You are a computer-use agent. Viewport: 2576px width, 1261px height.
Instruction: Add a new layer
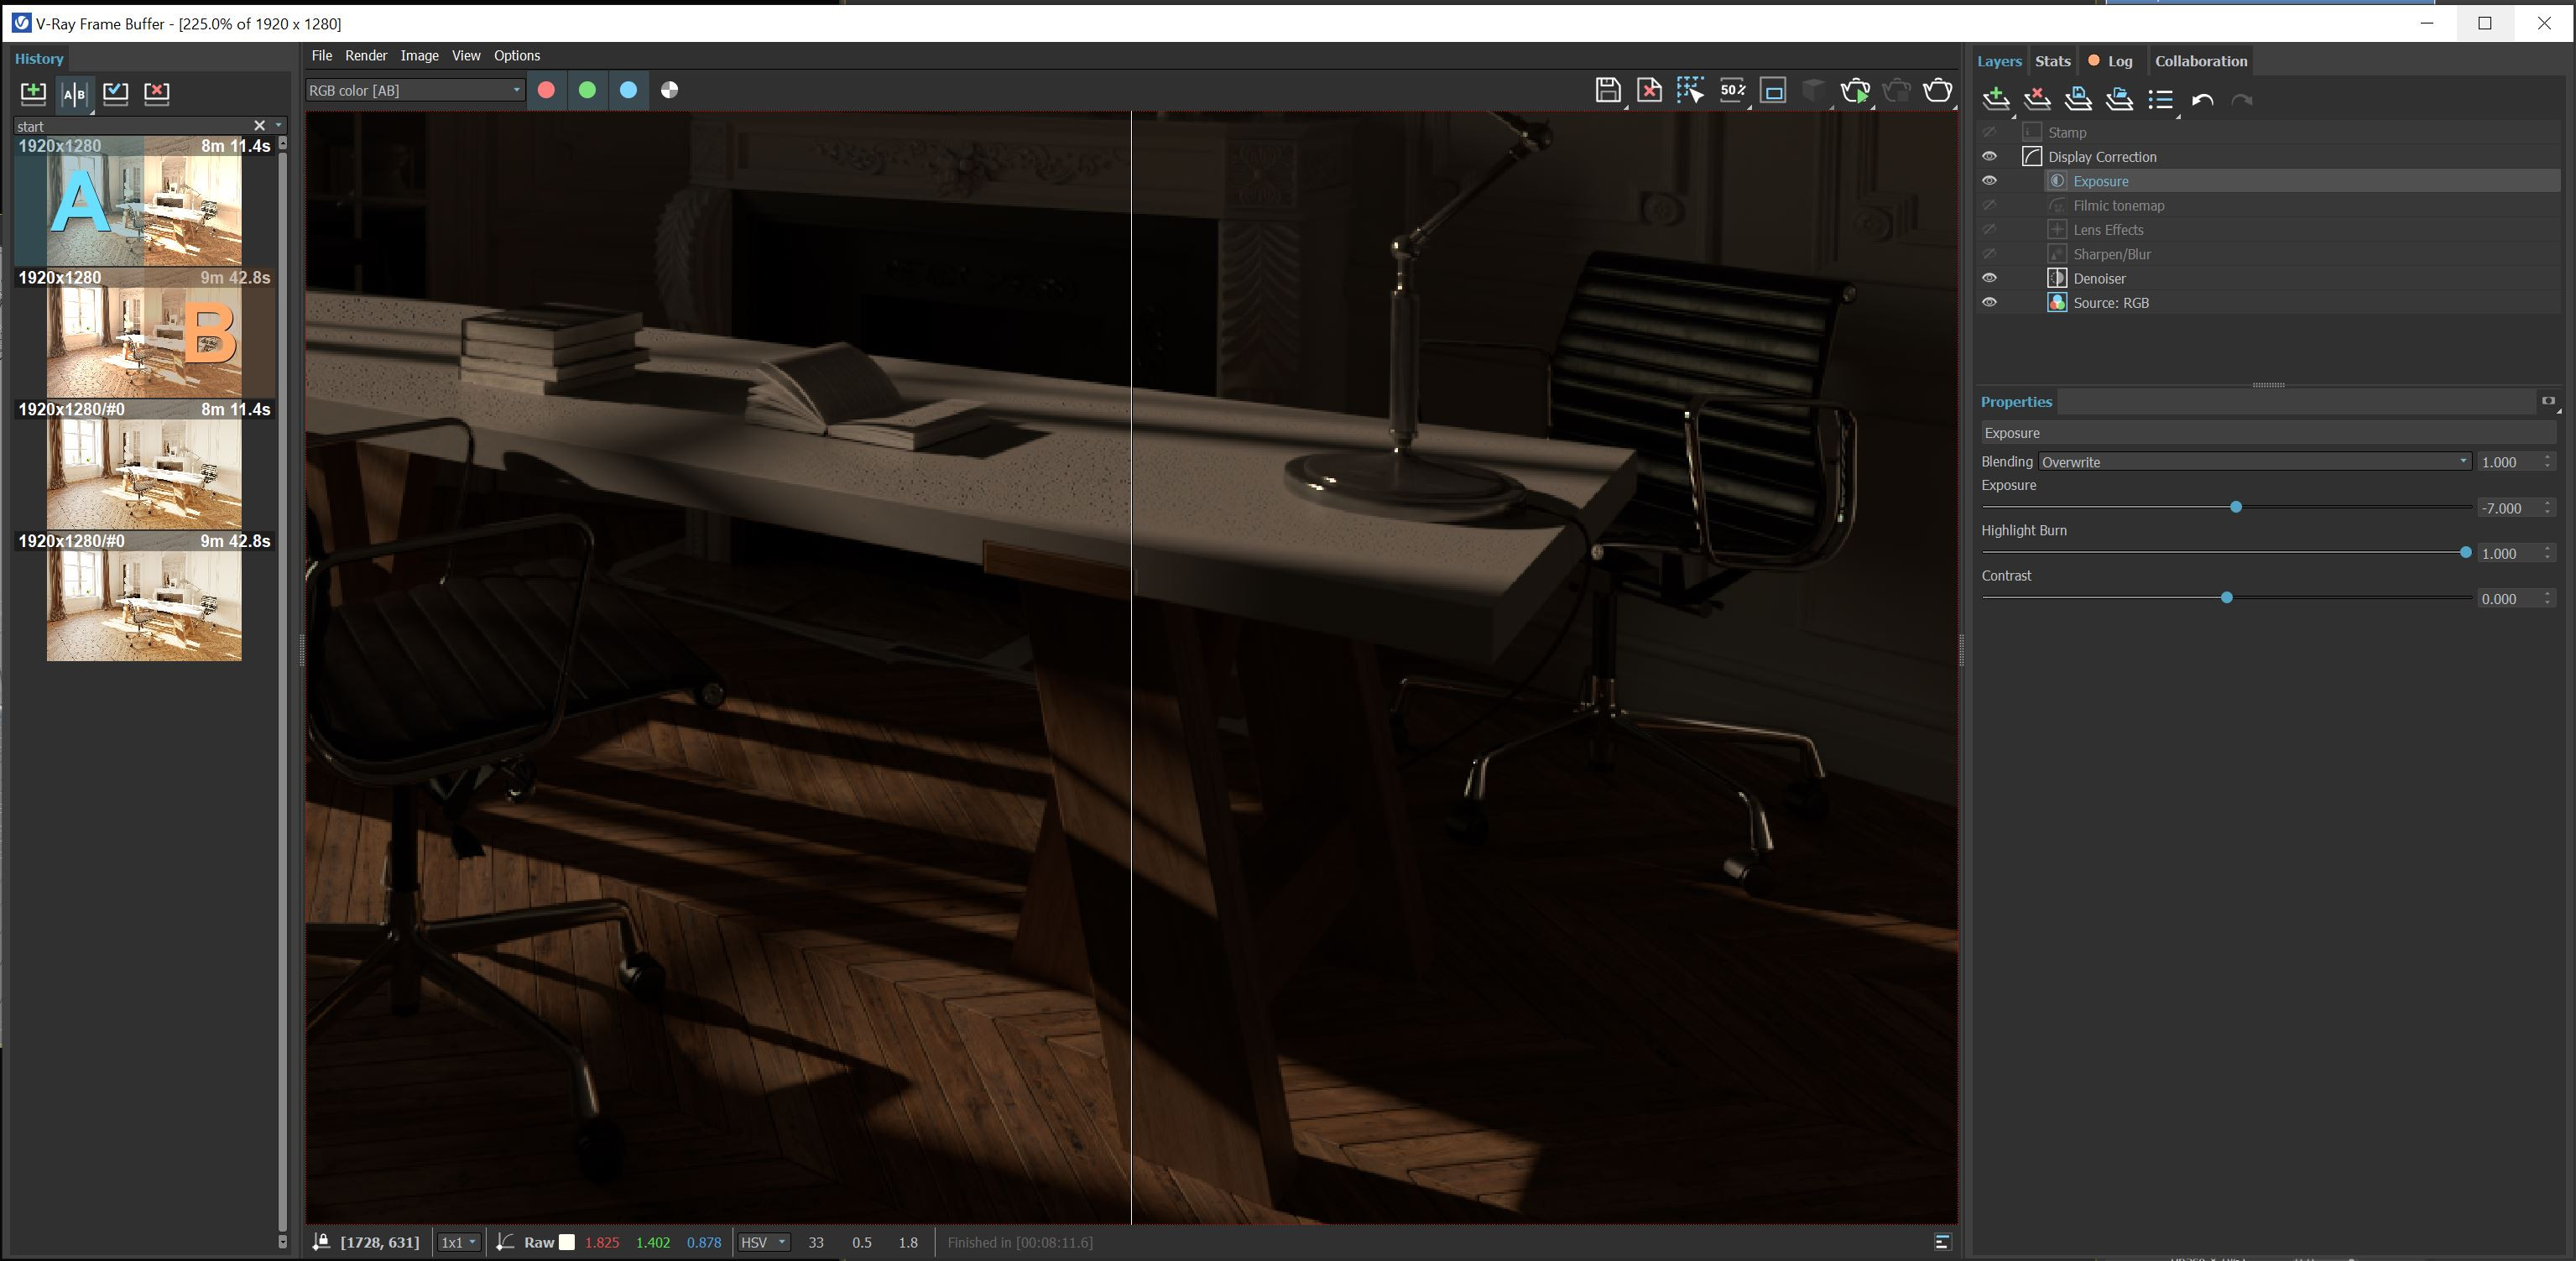click(1996, 99)
